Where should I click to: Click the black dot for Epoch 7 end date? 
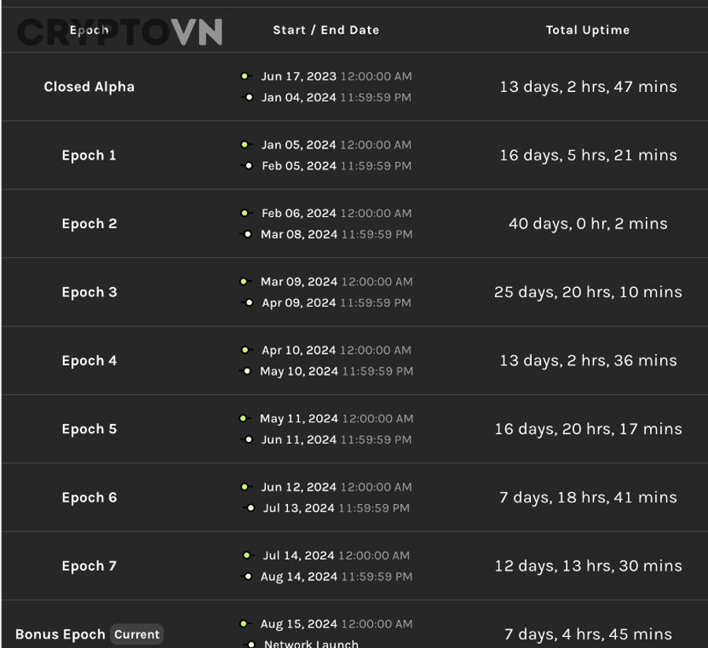tap(249, 576)
